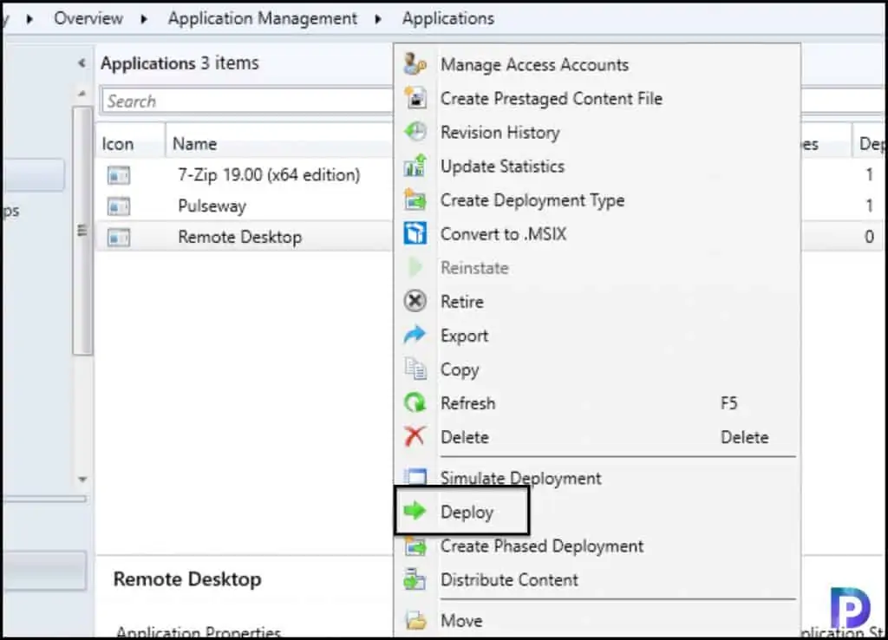Select Delete in the context menu

pyautogui.click(x=597, y=437)
